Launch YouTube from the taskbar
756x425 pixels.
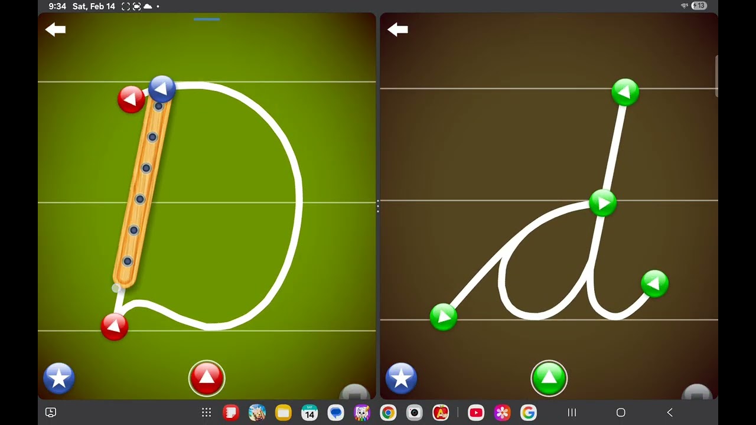click(x=476, y=413)
